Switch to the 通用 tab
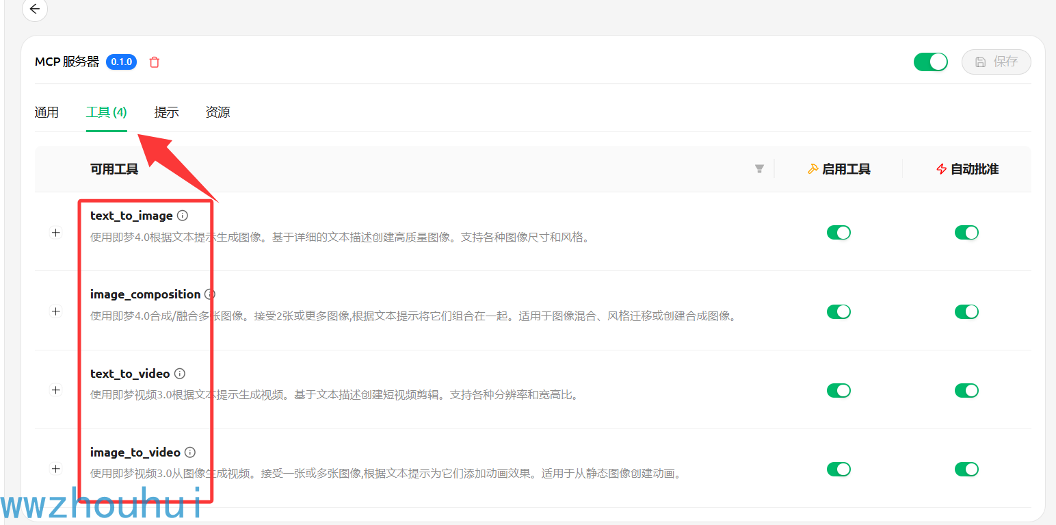This screenshot has width=1056, height=525. pos(47,112)
